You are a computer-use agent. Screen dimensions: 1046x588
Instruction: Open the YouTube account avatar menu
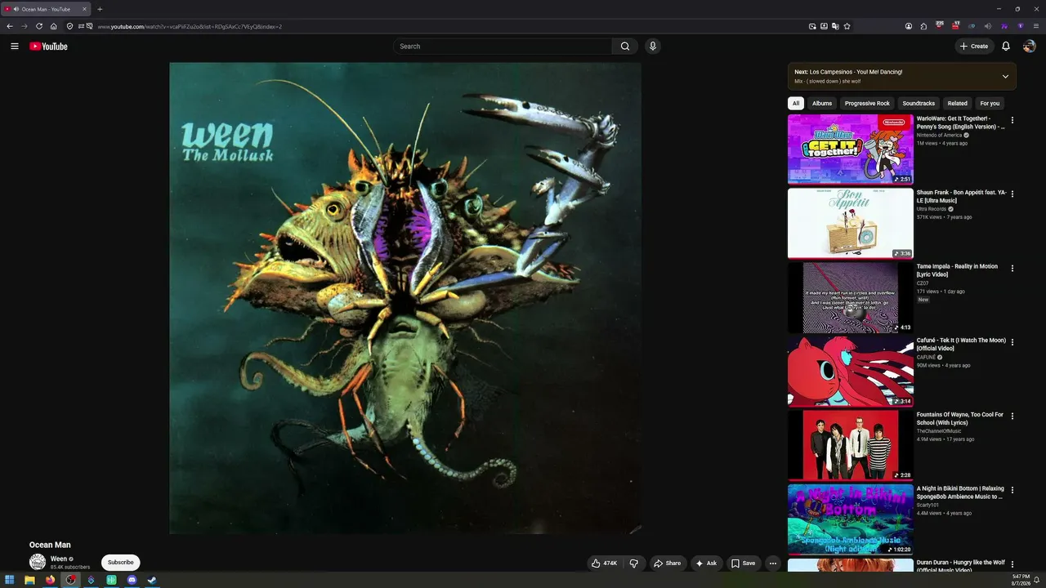click(x=1030, y=47)
